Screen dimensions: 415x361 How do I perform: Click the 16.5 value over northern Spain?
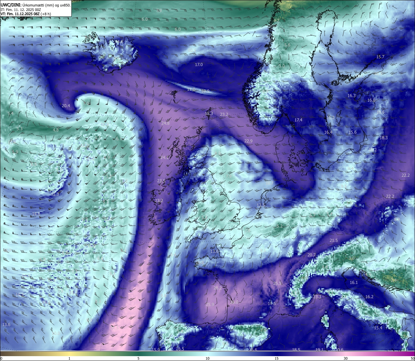tap(180, 349)
